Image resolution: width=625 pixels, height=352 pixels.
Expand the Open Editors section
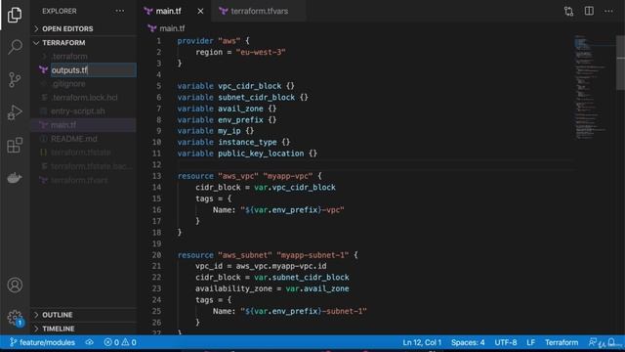[x=84, y=28]
